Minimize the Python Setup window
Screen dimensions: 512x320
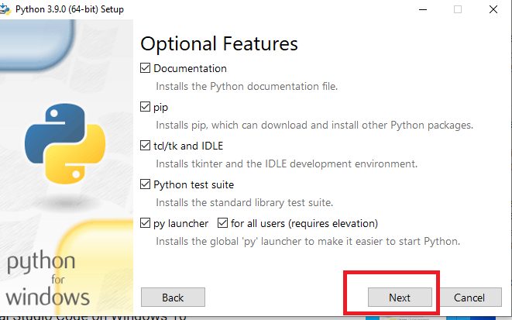(423, 10)
